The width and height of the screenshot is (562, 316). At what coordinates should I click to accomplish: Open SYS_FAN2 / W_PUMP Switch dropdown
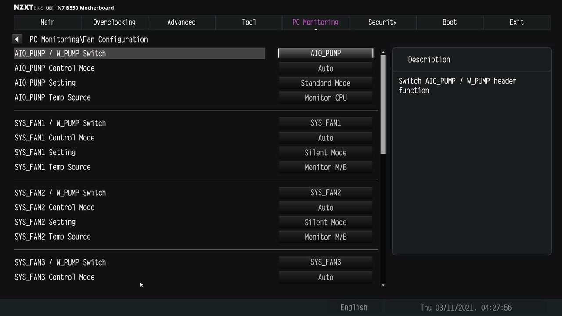326,193
